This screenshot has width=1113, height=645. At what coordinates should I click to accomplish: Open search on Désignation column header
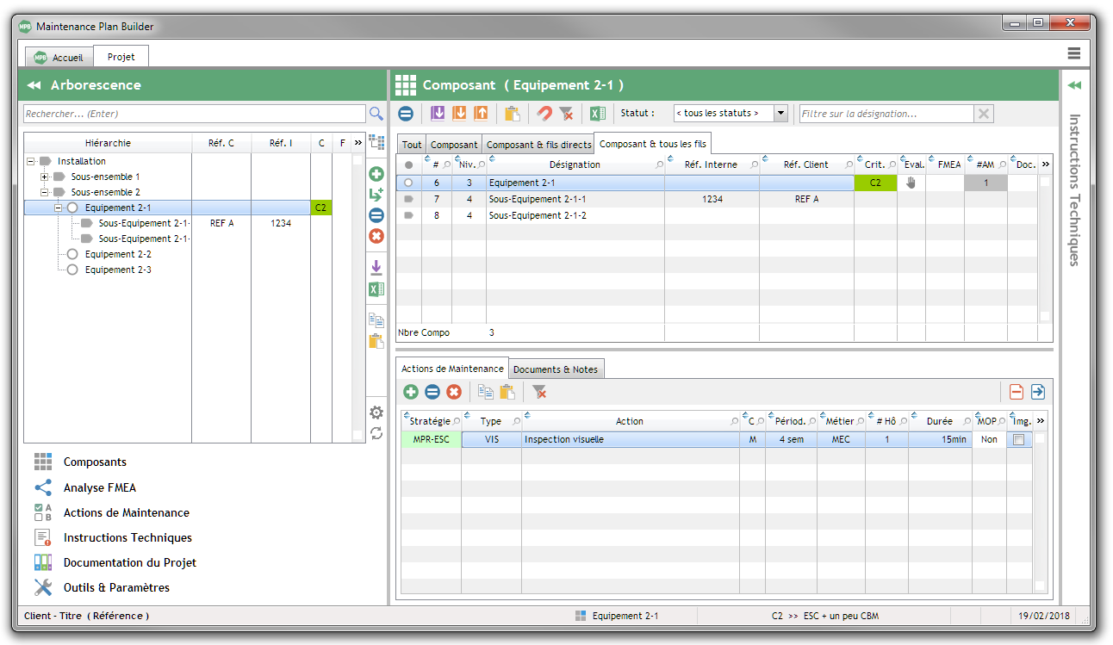pos(660,165)
